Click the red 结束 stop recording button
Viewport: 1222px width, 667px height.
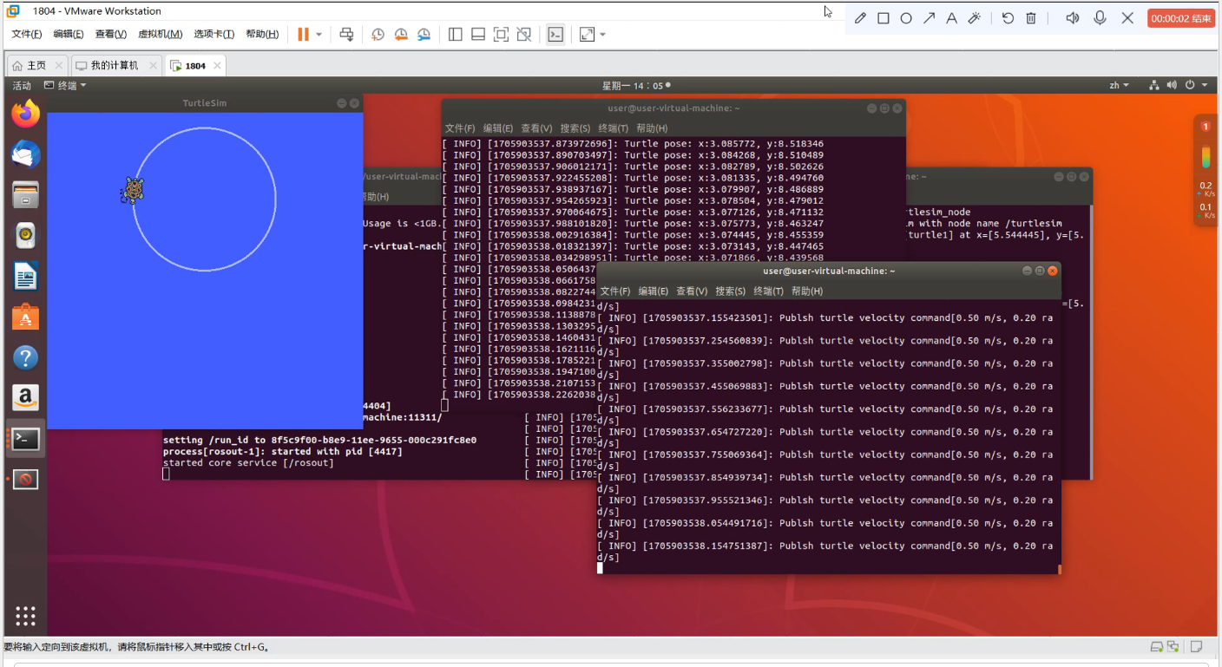pos(1180,18)
